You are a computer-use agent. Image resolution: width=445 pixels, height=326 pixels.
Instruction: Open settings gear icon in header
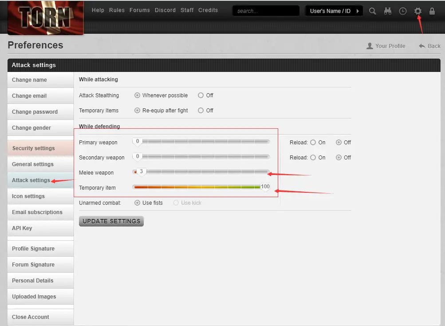click(x=417, y=11)
